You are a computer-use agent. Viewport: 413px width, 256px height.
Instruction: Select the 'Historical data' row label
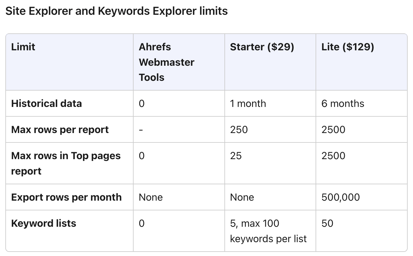(x=47, y=104)
